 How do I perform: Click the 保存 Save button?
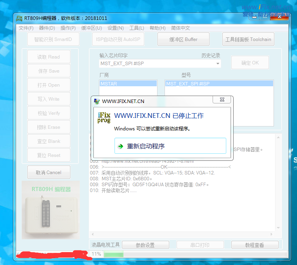click(x=49, y=71)
